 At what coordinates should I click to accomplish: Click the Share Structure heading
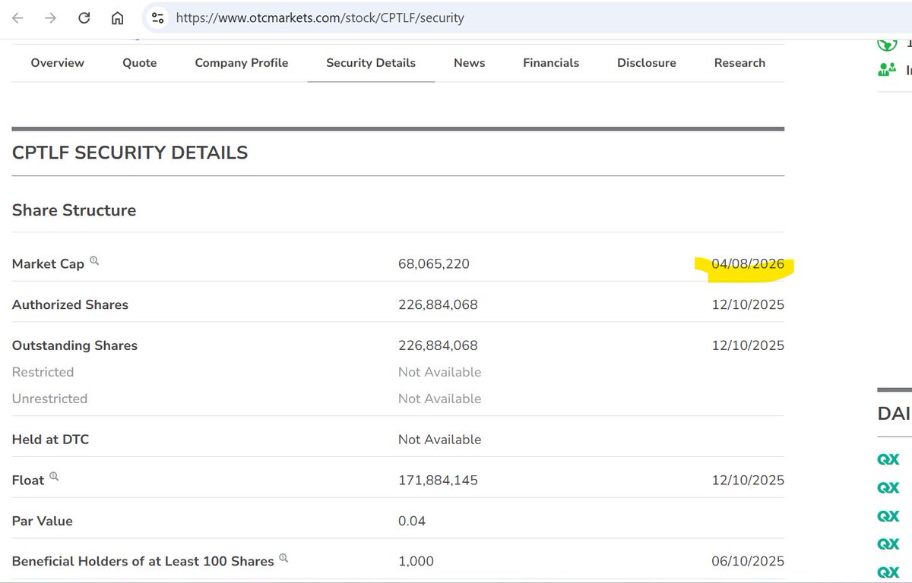click(74, 210)
